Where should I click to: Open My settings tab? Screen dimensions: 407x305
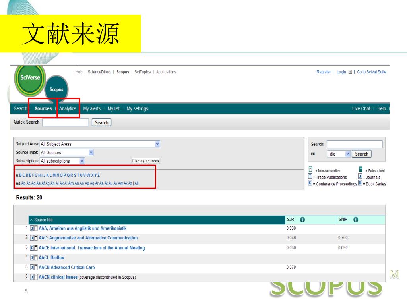137,109
